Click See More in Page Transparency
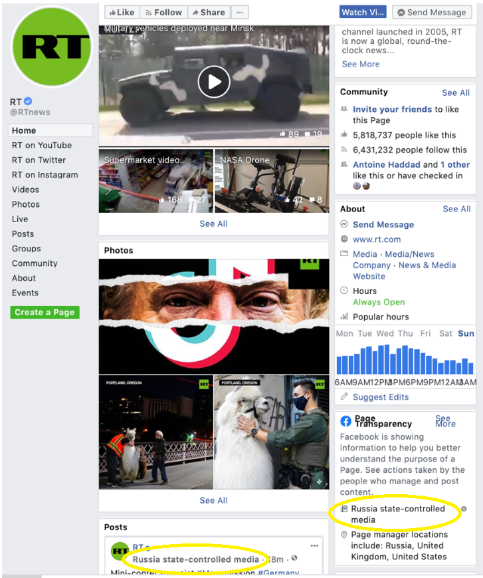 (x=445, y=421)
